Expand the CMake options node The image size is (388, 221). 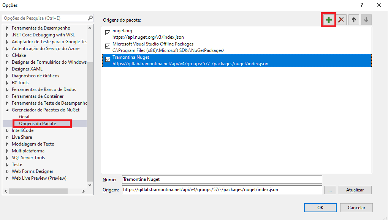(x=7, y=55)
